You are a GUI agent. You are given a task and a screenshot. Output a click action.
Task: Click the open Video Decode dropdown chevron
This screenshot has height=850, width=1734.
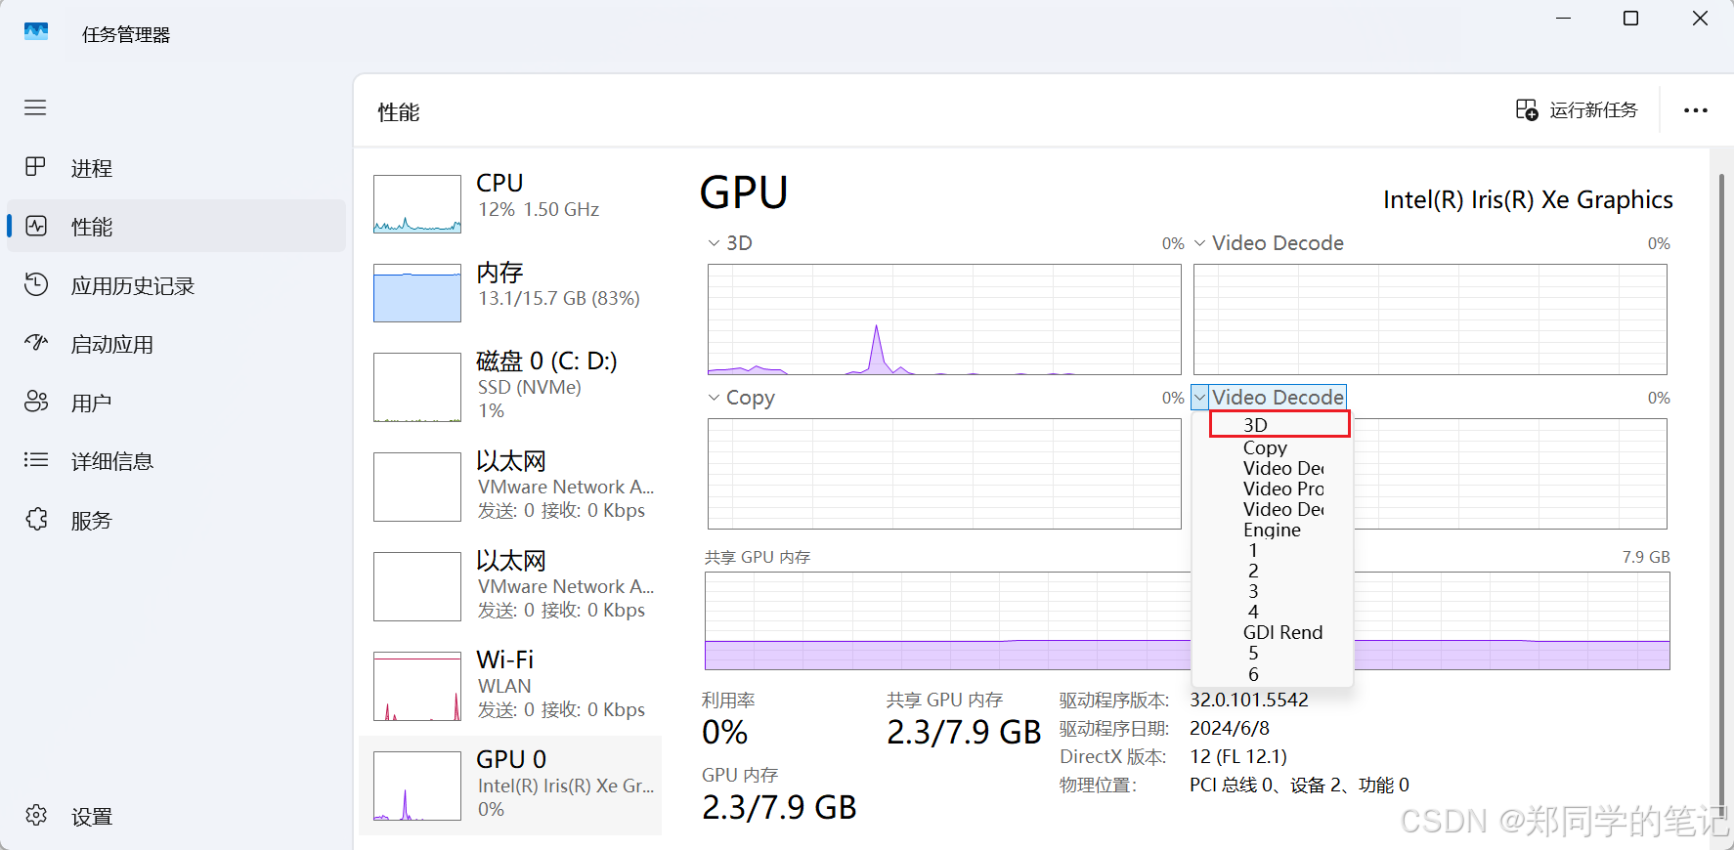(1199, 398)
